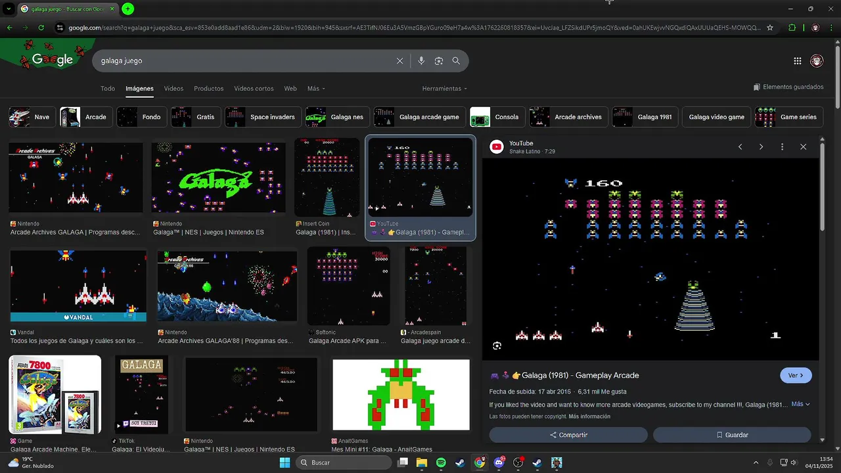This screenshot has width=841, height=473.
Task: Filter by the Consola chip
Action: [x=497, y=117]
